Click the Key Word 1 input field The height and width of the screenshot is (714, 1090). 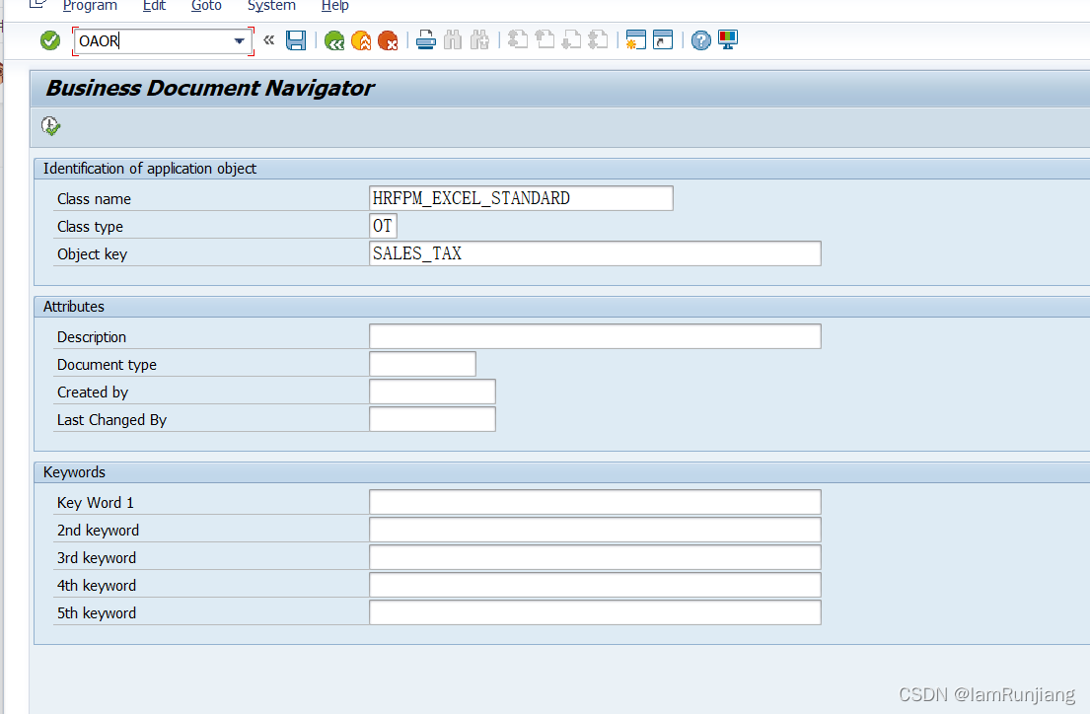[x=595, y=502]
